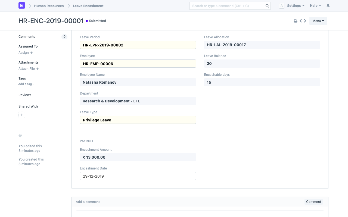Click the search magnifier icon
348x217 pixels.
267,6
